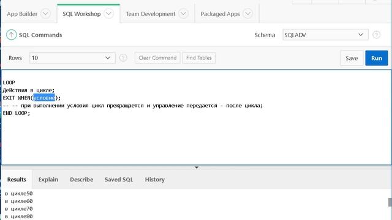The image size is (392, 220).
Task: Expand App Builder dropdown chevron
Action: [x=45, y=13]
